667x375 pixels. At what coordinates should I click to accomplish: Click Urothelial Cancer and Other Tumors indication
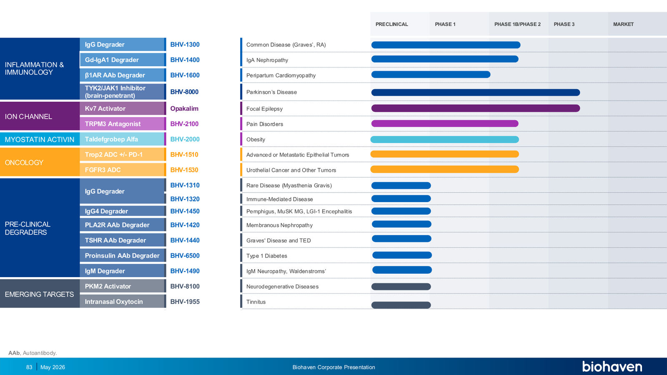[x=291, y=170]
